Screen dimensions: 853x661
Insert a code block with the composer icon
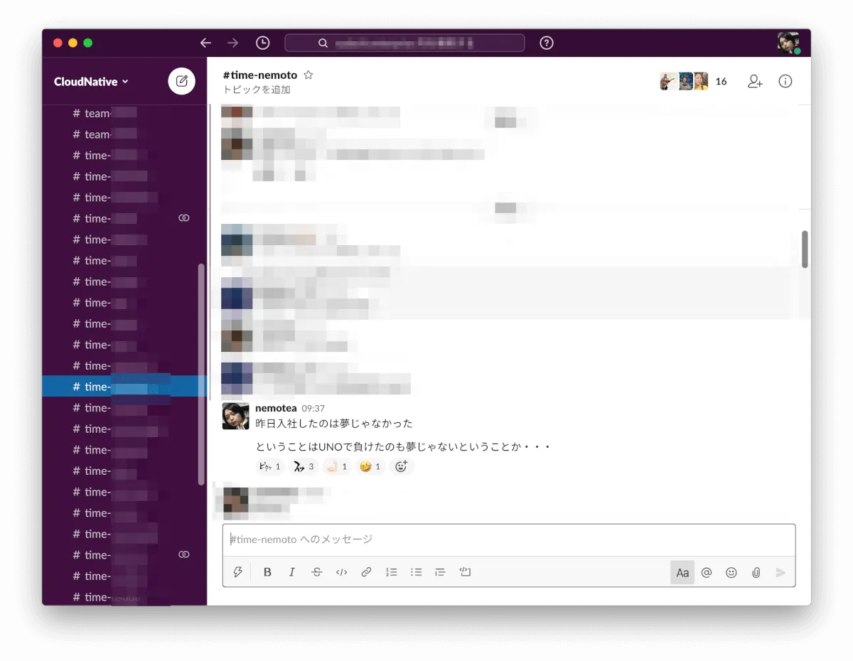pos(465,571)
